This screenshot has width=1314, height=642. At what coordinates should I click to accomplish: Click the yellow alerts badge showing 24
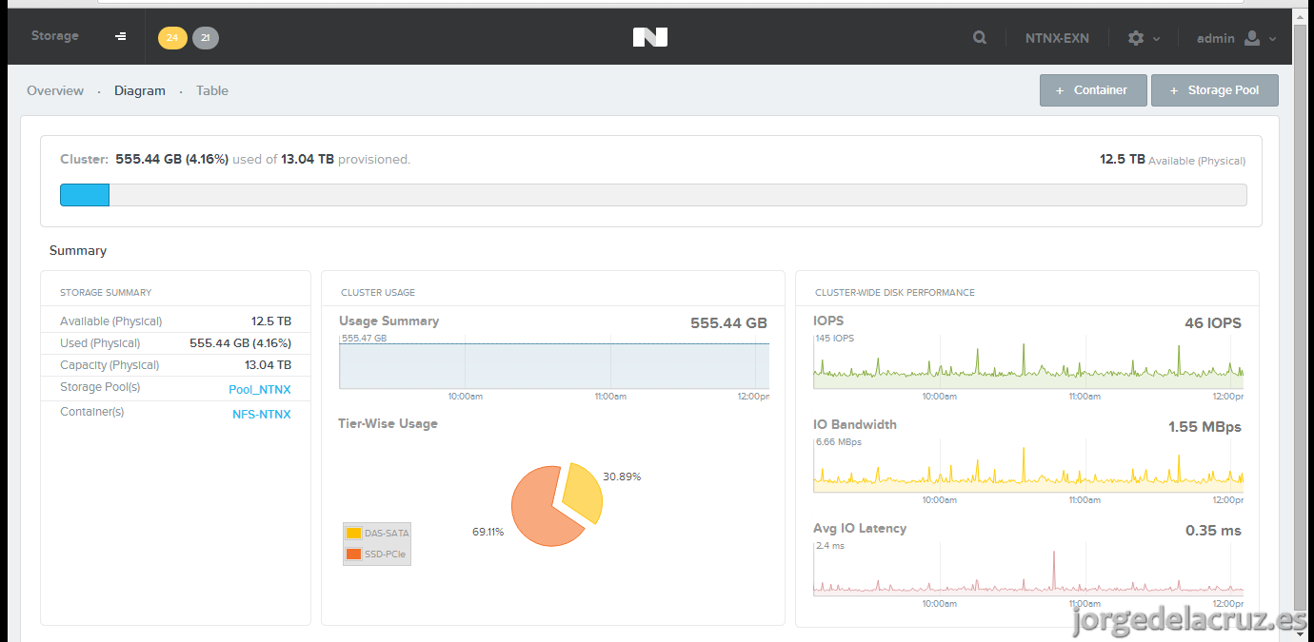tap(172, 38)
